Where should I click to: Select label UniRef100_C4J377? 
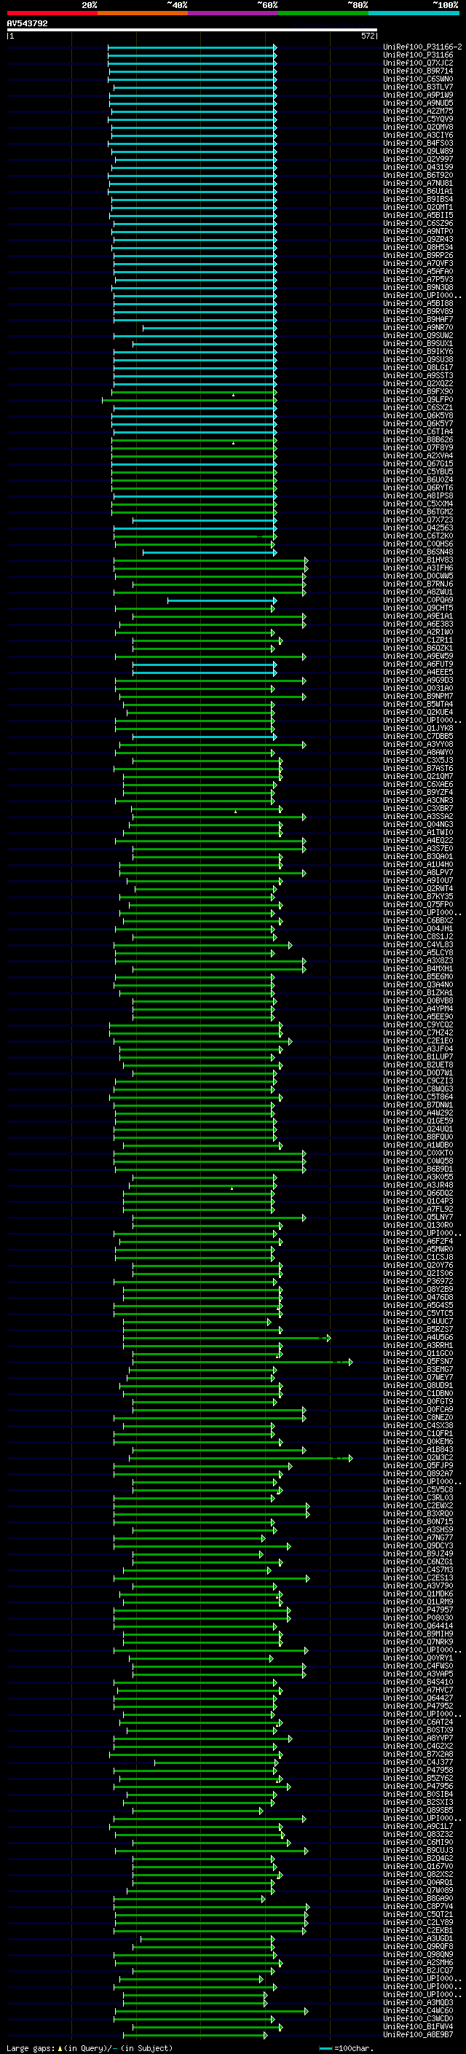point(418,1762)
